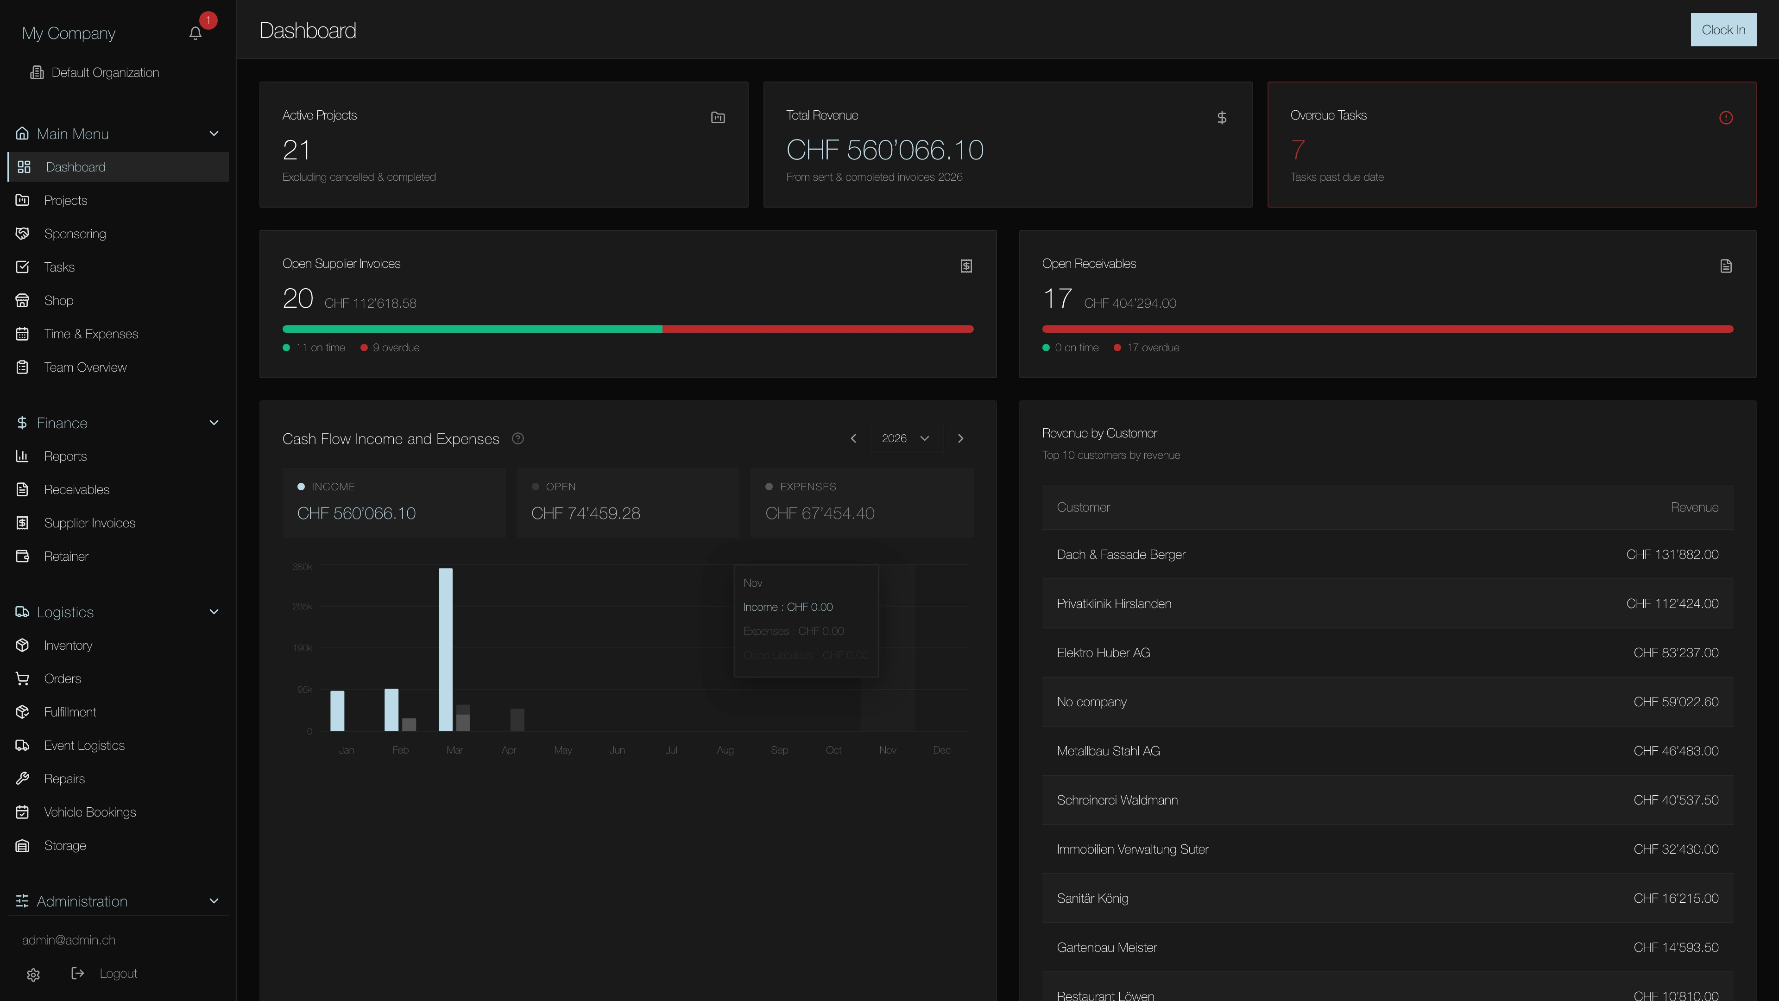Click the Active Projects folder icon

[x=718, y=117]
